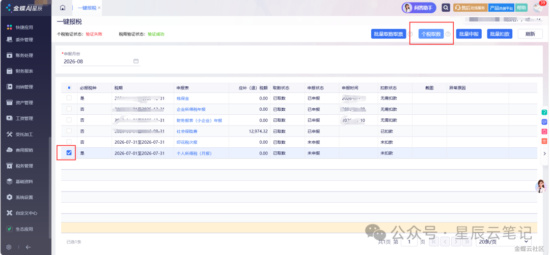Image resolution: width=550 pixels, height=255 pixels.
Task: Click the page number input field
Action: point(409,242)
